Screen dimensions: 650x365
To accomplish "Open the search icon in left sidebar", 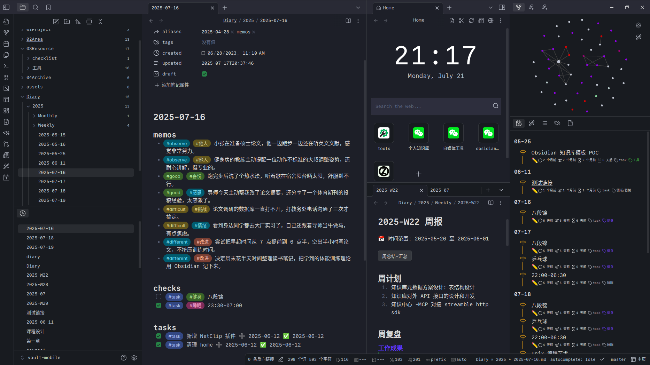I will 36,7.
